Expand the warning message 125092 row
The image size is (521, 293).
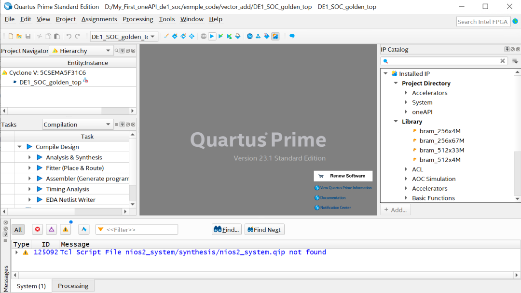(16, 252)
